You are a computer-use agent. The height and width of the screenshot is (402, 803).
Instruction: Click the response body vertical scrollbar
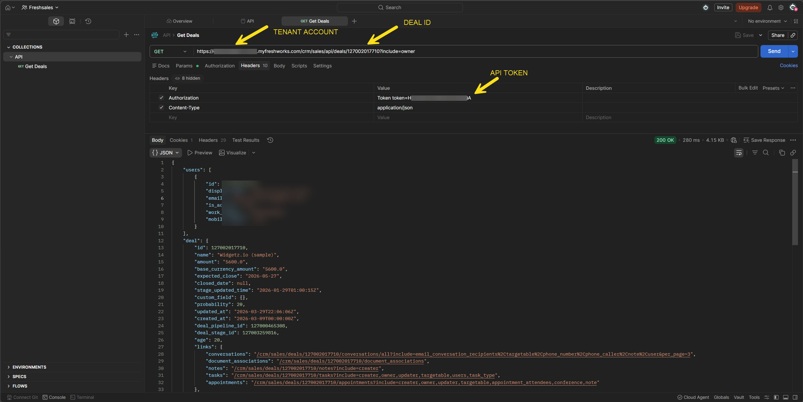795,202
